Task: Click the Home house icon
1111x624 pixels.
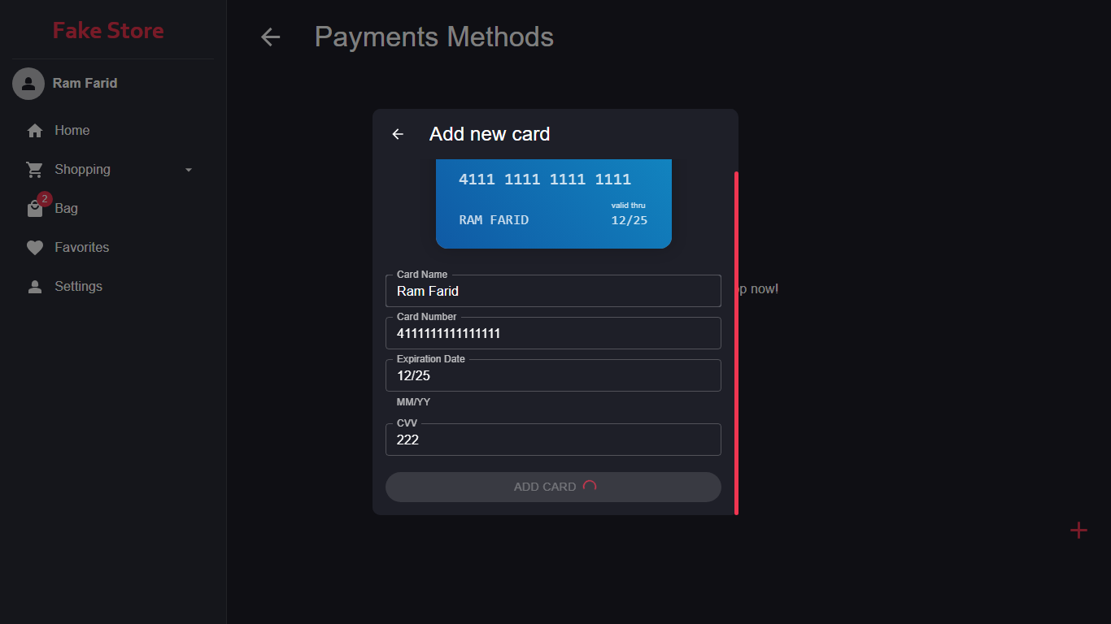Action: tap(35, 131)
